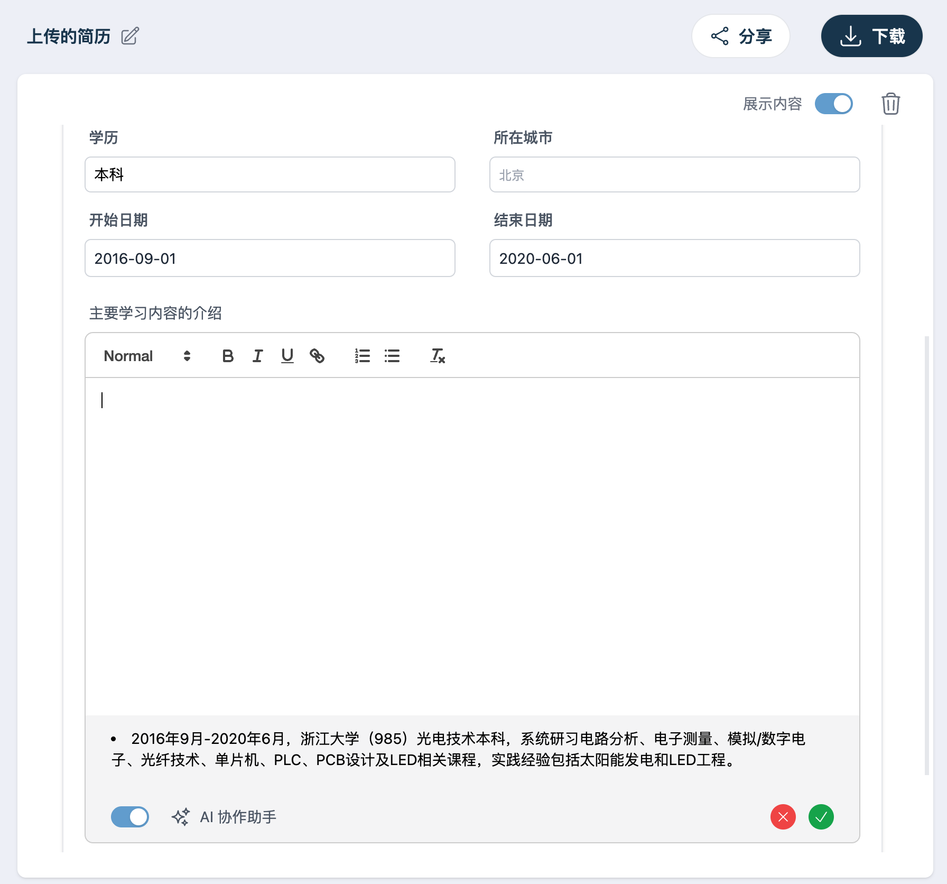Click the 开始日期 field 2016-09-01
The width and height of the screenshot is (947, 884).
click(x=270, y=258)
